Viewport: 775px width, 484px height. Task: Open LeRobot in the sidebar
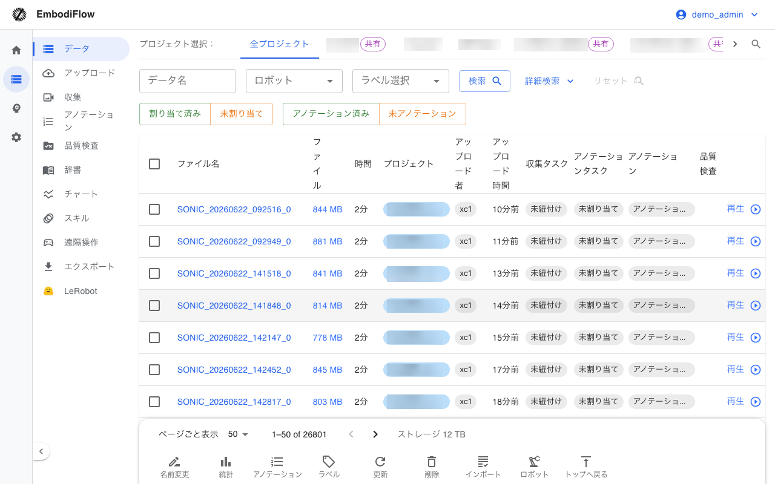[x=81, y=291]
